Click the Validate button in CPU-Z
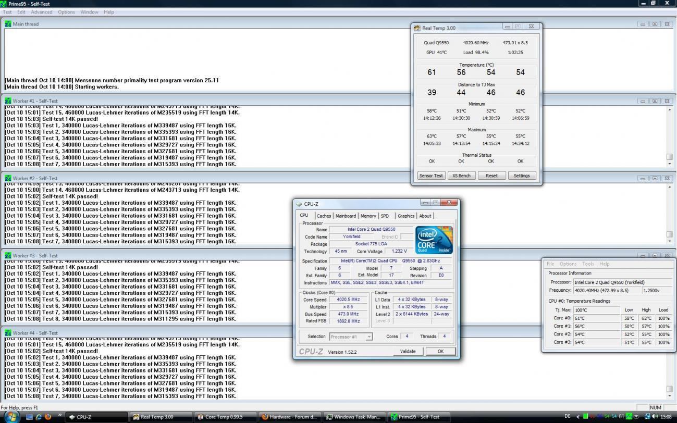This screenshot has width=677, height=423. (x=408, y=351)
